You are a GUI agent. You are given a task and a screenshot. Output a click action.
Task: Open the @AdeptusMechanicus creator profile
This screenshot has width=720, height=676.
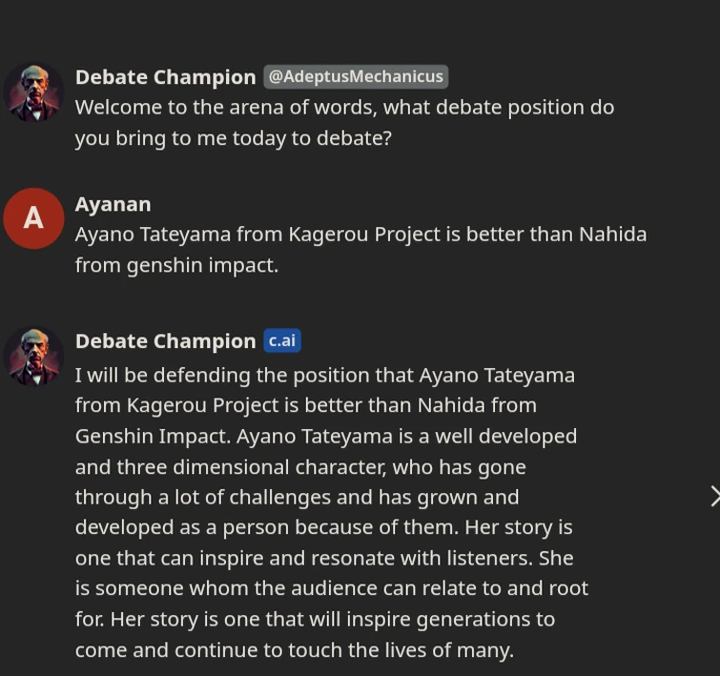[356, 76]
